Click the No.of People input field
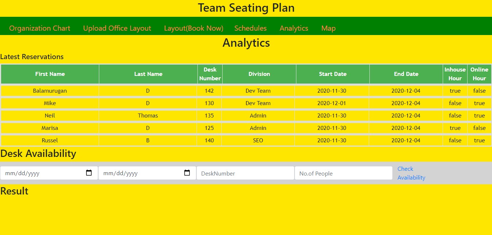The height and width of the screenshot is (235, 492). click(343, 173)
